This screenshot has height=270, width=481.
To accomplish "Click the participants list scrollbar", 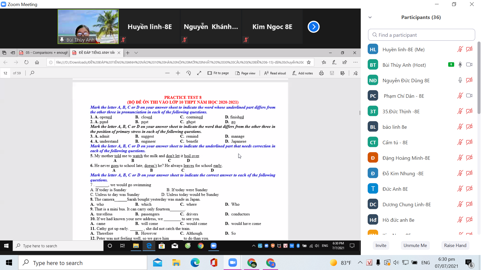I will (479, 77).
